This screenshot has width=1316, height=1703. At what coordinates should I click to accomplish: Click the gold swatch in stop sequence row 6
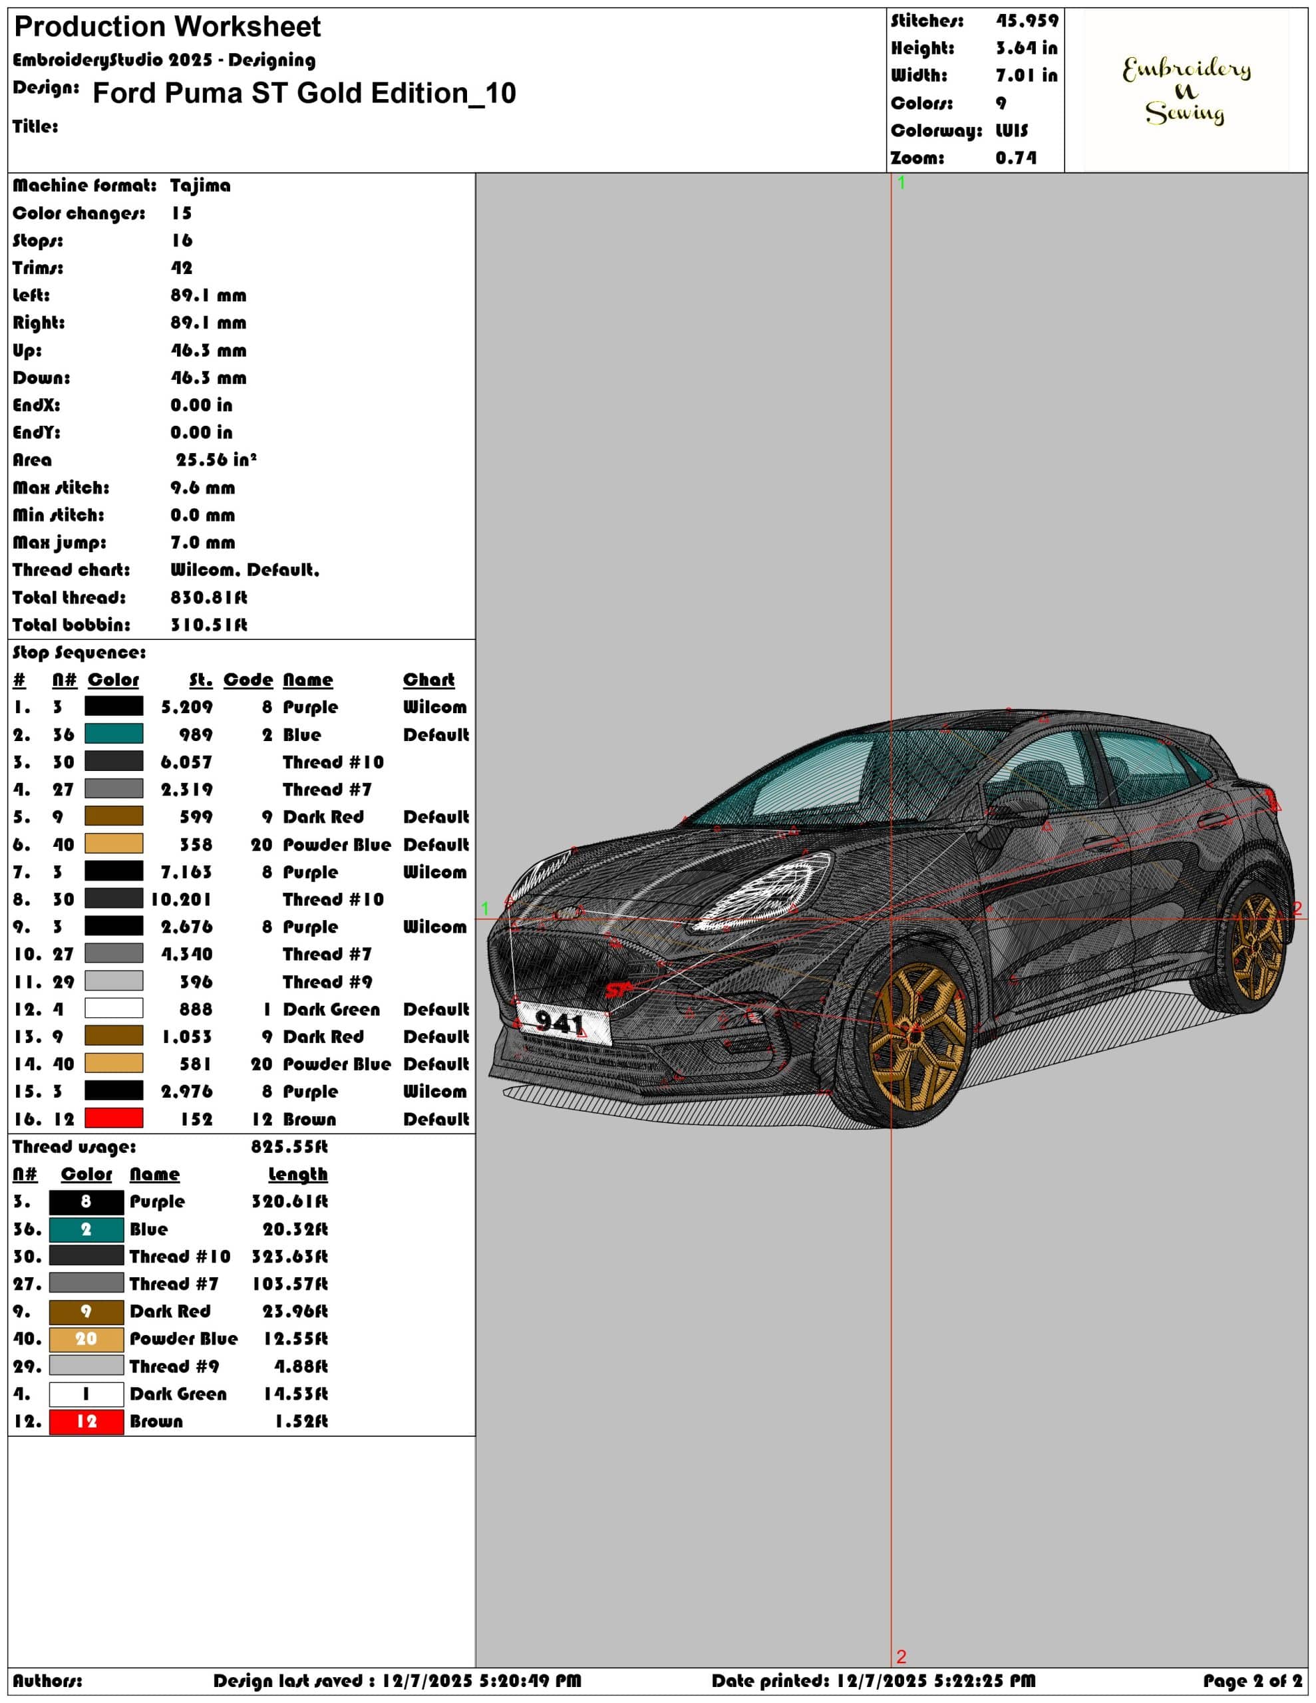(114, 844)
